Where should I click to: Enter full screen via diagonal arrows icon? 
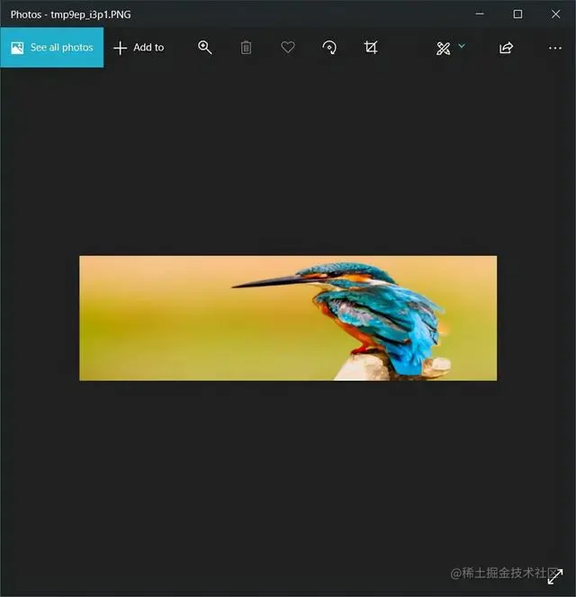(x=555, y=576)
